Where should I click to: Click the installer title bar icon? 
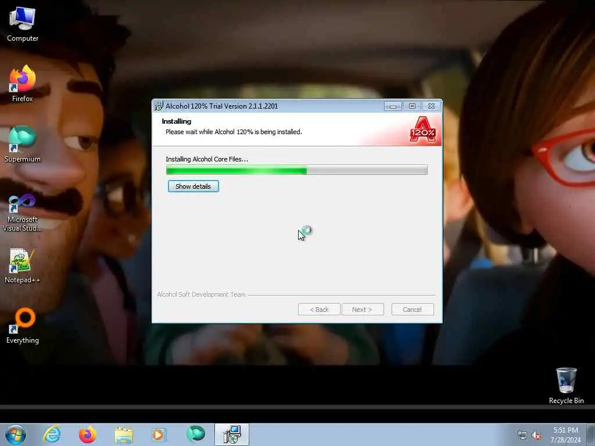point(159,106)
